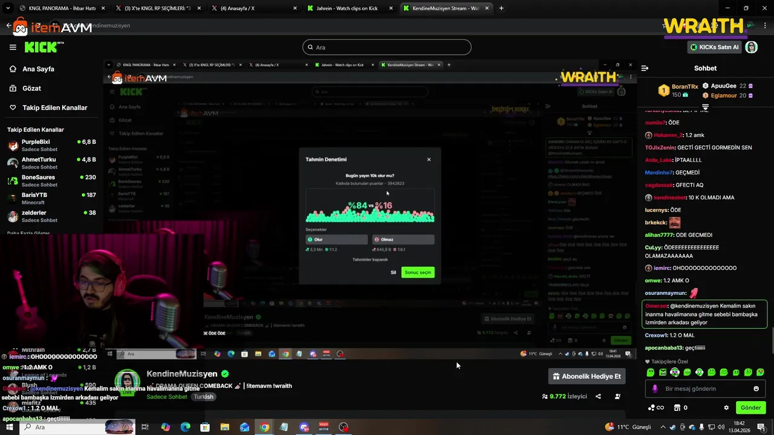Click the 11°C Güneşli weather widget
This screenshot has width=774, height=435.
click(628, 427)
